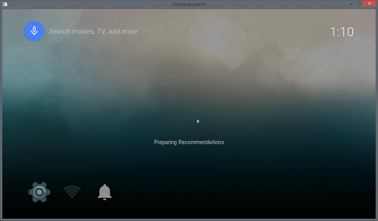Click the emulator window icon in title bar
378x221 pixels.
click(x=5, y=4)
